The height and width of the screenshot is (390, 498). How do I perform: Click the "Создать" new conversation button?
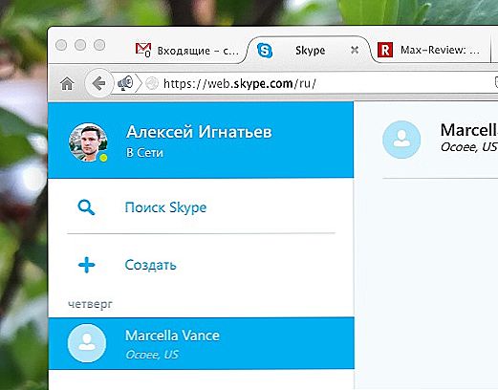(x=201, y=265)
